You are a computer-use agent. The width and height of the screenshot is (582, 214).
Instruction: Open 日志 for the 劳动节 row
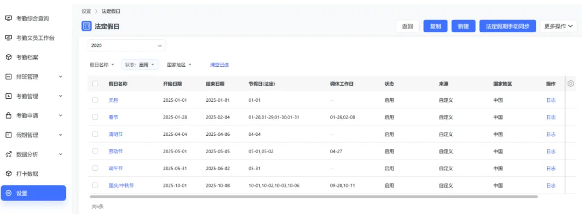point(551,151)
